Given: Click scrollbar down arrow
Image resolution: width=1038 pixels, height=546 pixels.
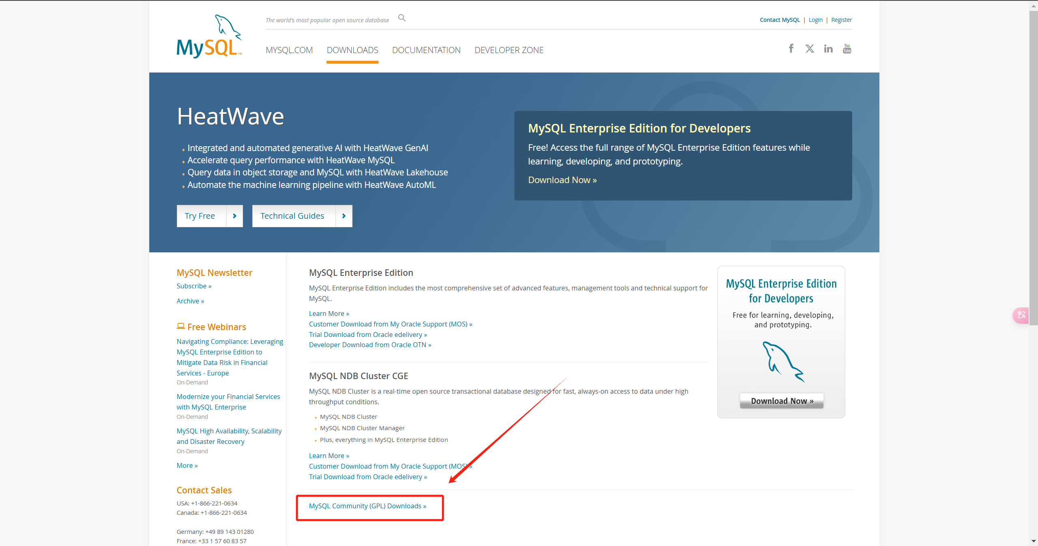Looking at the screenshot, I should tap(1034, 541).
